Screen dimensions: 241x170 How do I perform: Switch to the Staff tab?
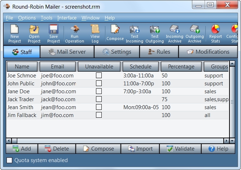click(22, 52)
